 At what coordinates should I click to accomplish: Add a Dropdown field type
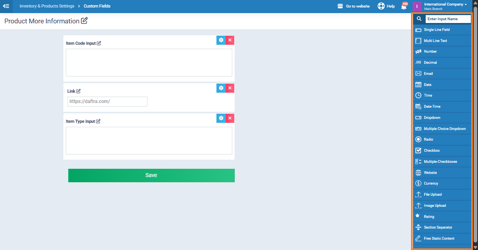(432, 118)
